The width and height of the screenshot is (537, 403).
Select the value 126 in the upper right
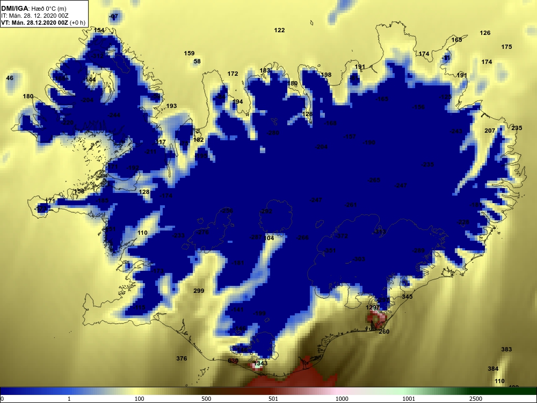pyautogui.click(x=485, y=33)
